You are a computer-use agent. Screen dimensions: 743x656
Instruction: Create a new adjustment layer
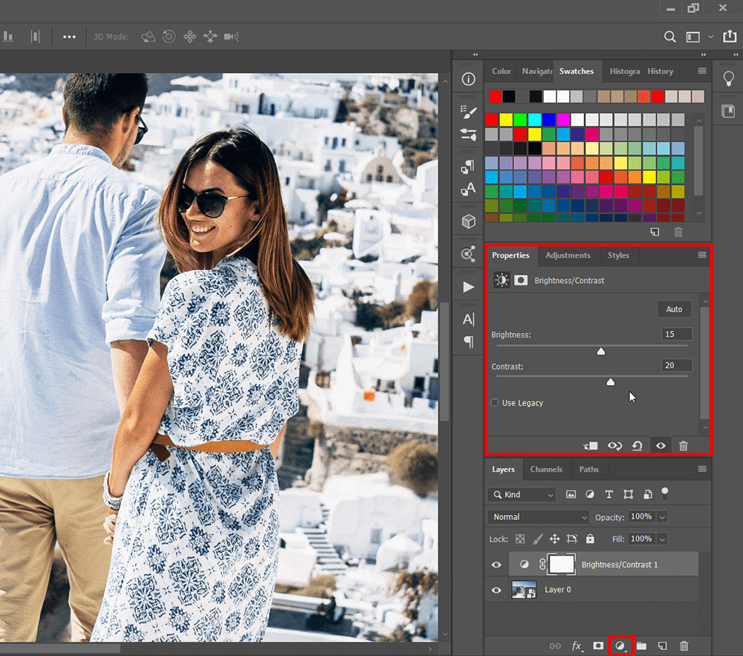(x=620, y=646)
